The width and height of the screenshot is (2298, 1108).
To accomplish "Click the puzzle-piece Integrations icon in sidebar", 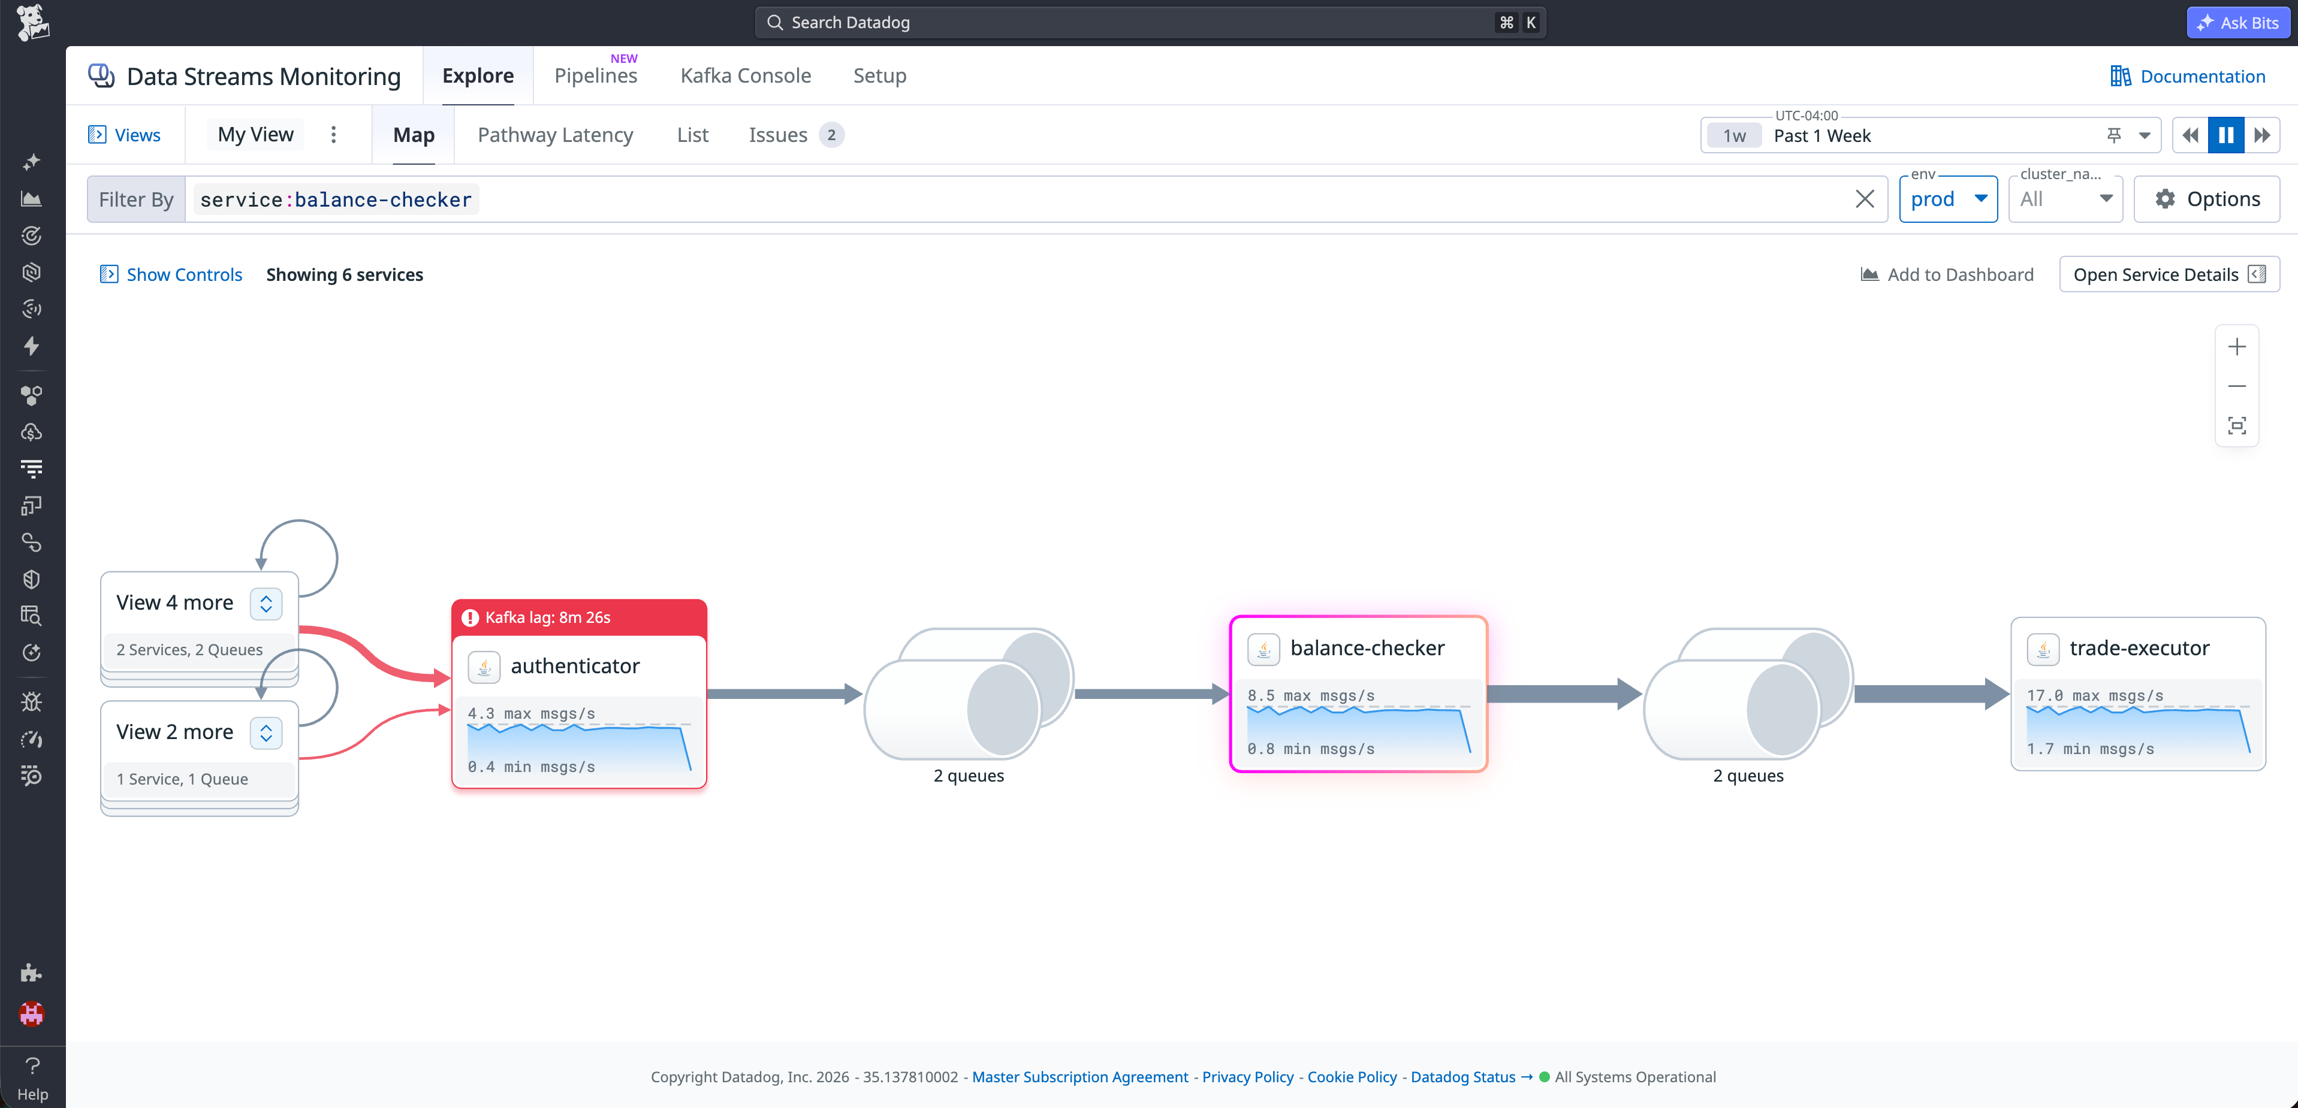I will pyautogui.click(x=31, y=973).
